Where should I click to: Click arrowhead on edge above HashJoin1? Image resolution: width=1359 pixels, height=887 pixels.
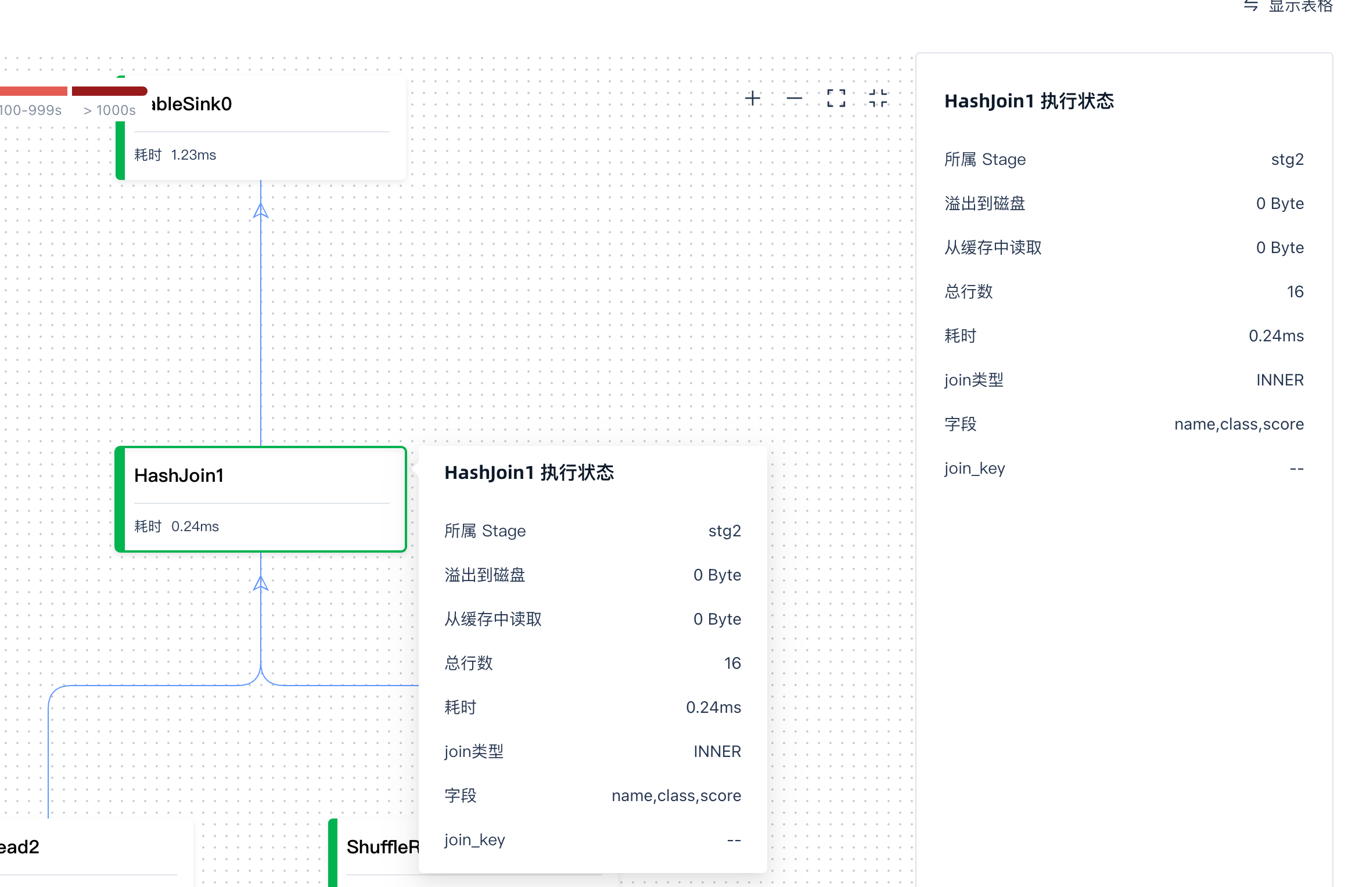261,211
